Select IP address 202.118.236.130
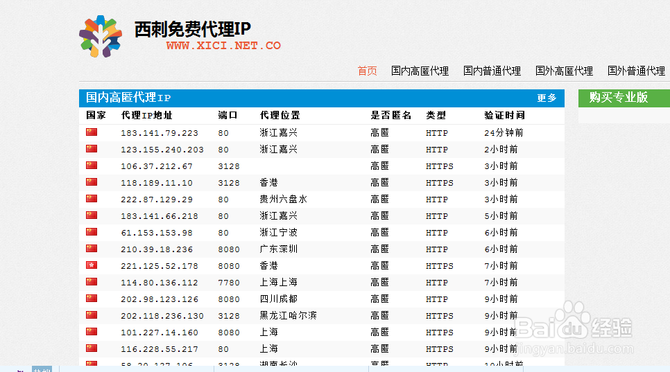Image resolution: width=670 pixels, height=372 pixels. [162, 316]
